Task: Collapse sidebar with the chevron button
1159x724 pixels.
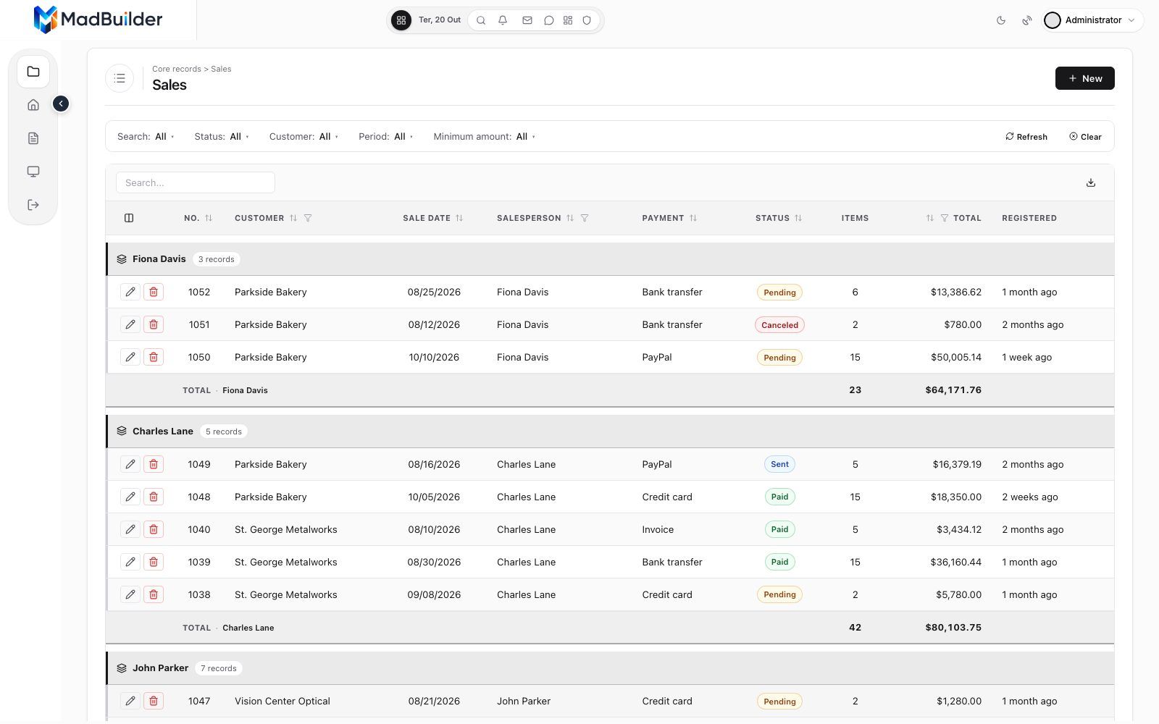Action: [x=61, y=104]
